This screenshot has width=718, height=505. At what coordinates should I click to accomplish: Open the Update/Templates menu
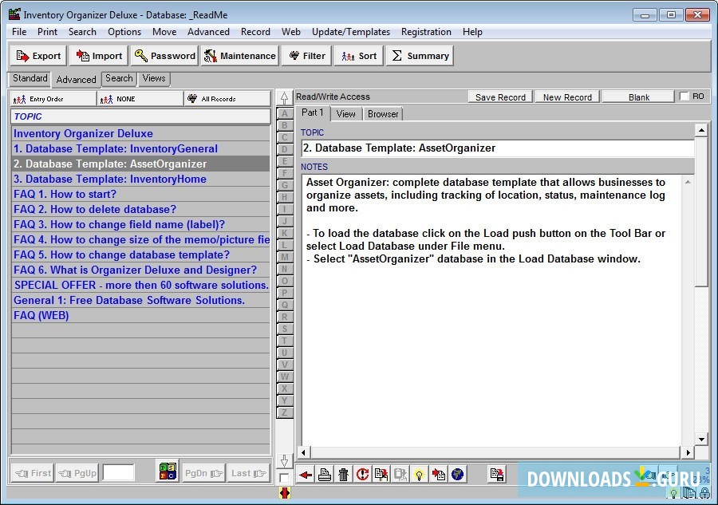pos(351,32)
